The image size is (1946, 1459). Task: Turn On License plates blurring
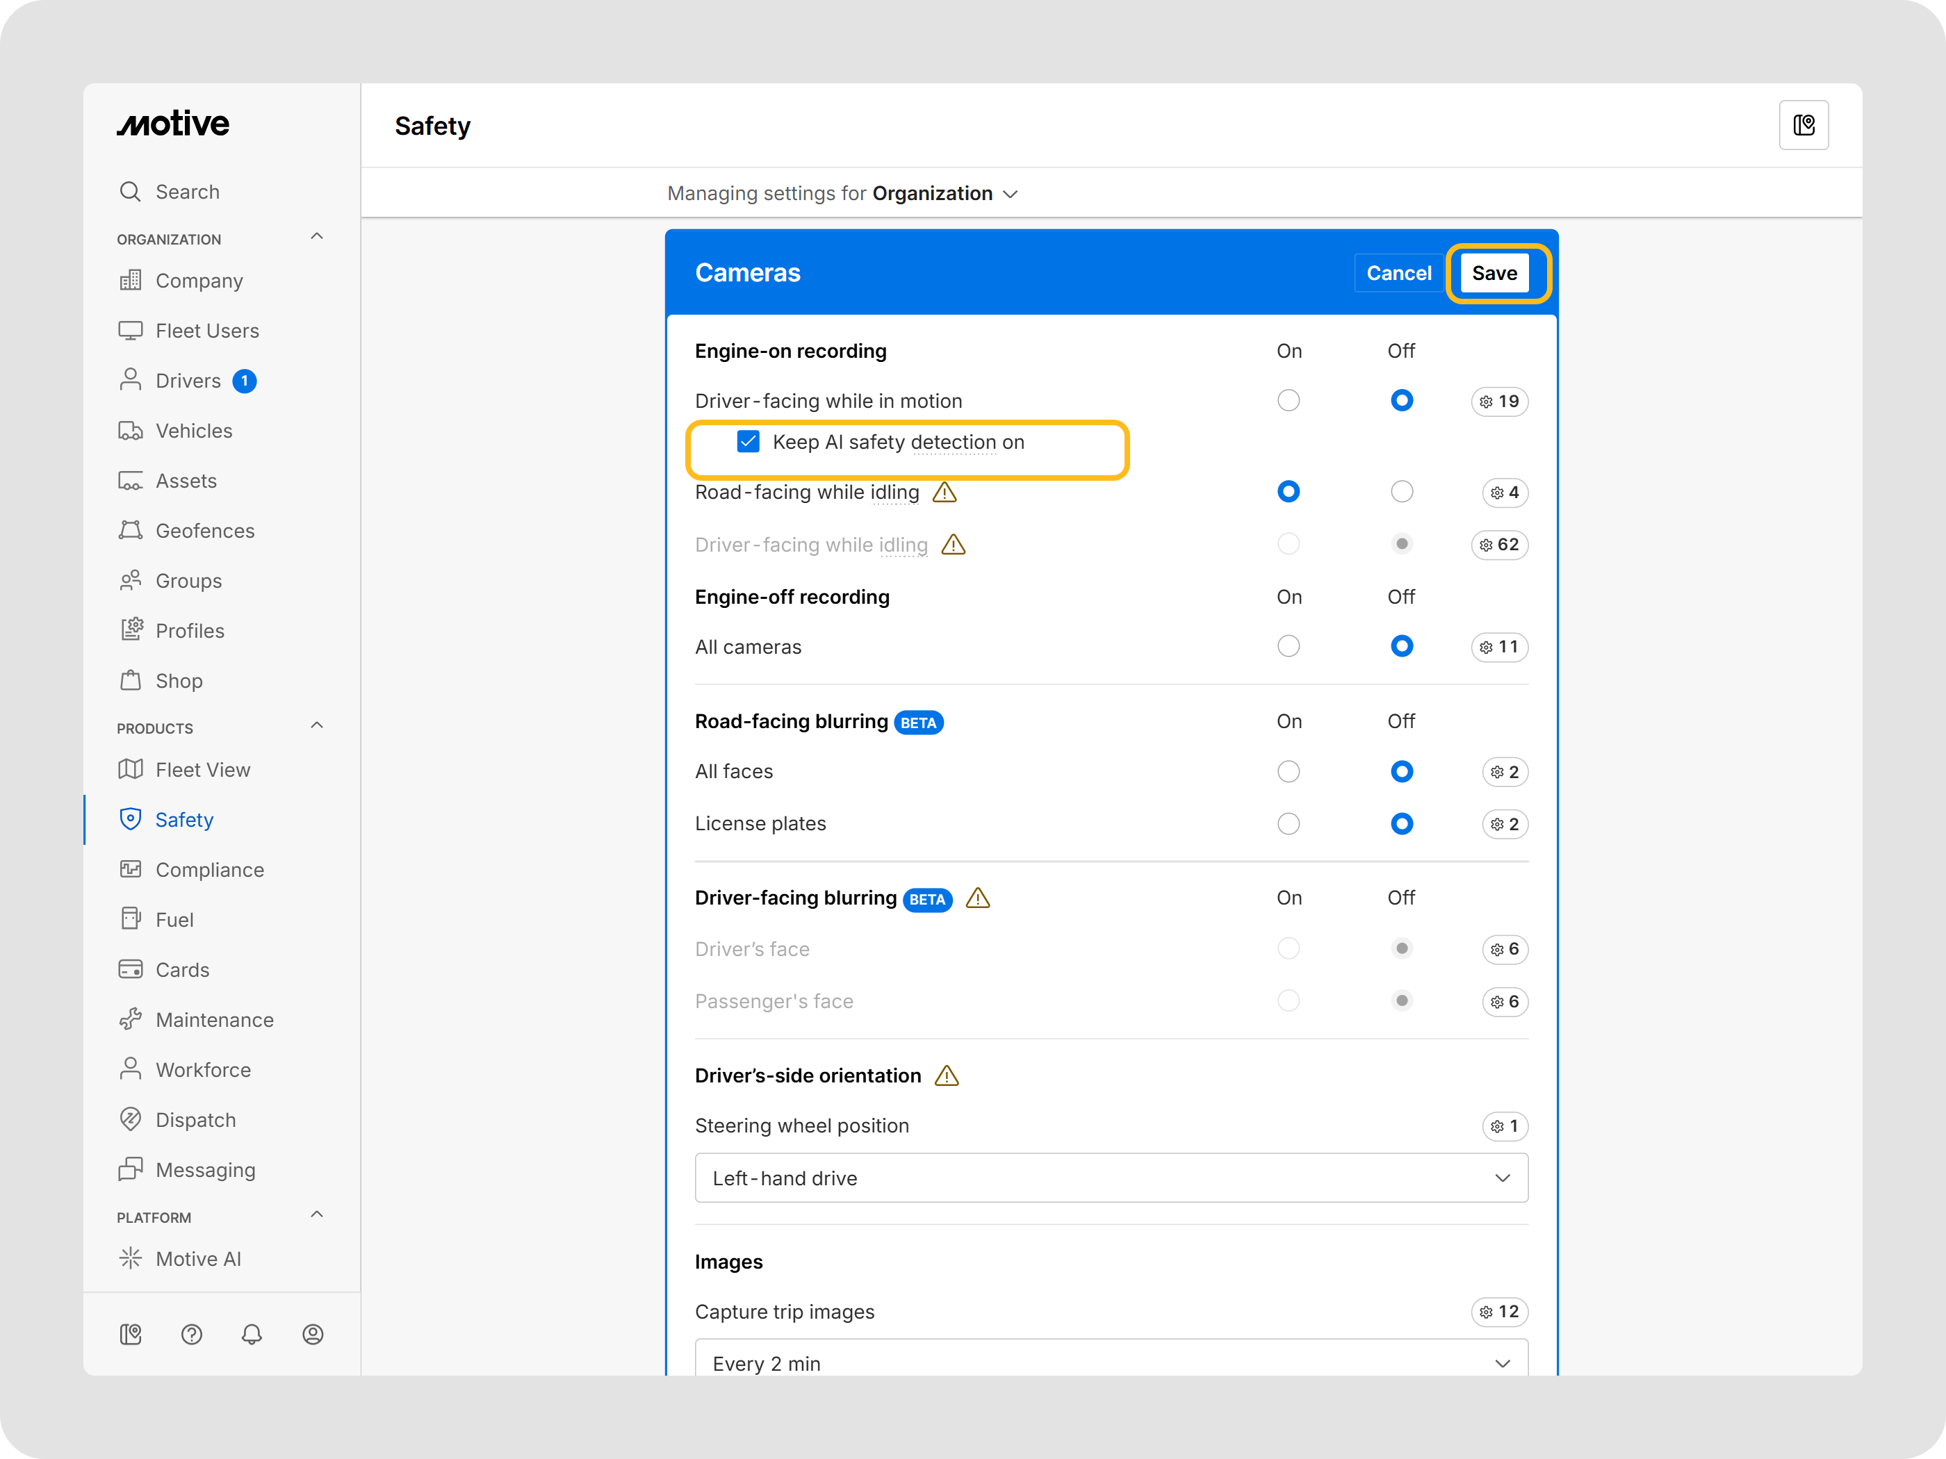click(1288, 824)
